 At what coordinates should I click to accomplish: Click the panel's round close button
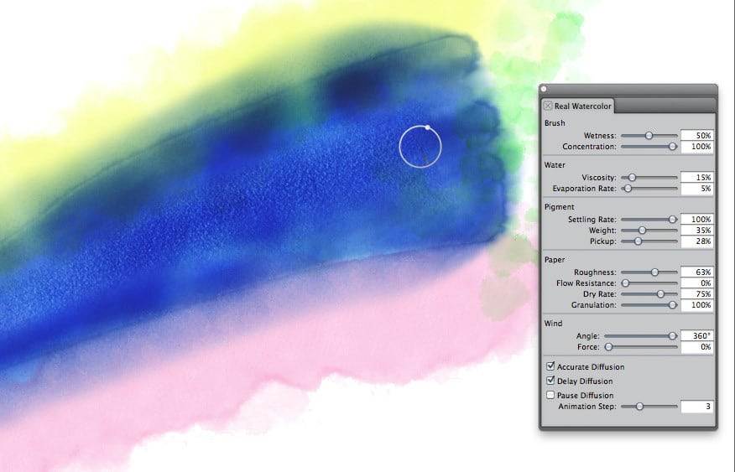click(544, 89)
